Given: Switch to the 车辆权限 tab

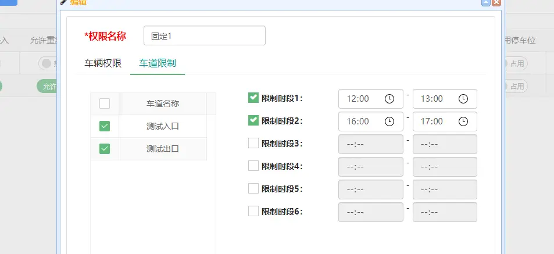Looking at the screenshot, I should point(103,63).
